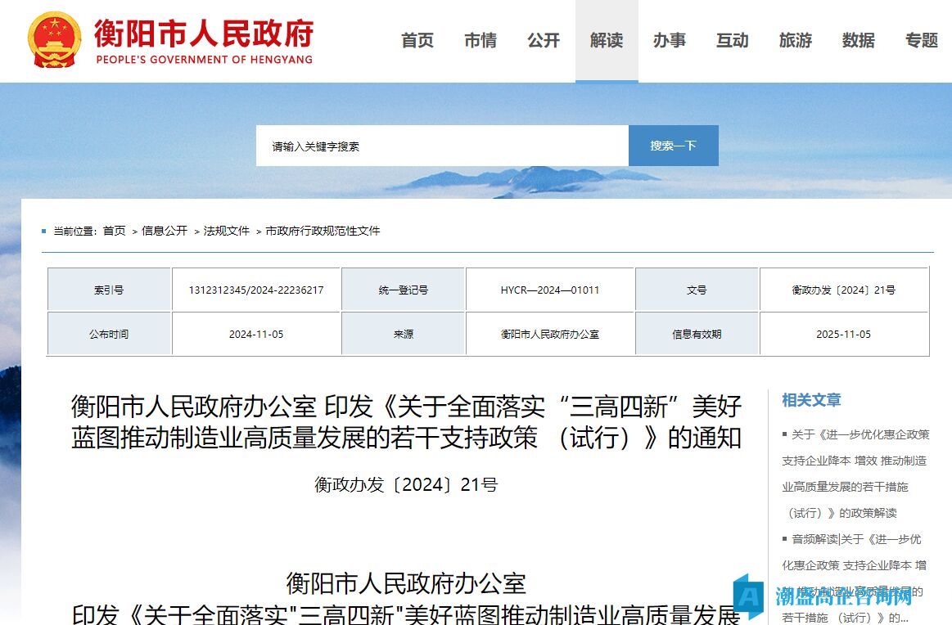952x625 pixels.
Task: Open the 市政府行政规范性文件 breadcrumb link
Action: pos(323,232)
